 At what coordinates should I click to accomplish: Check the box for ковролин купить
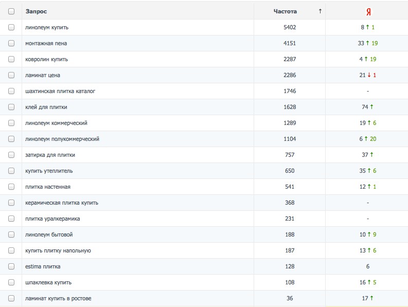[x=11, y=59]
